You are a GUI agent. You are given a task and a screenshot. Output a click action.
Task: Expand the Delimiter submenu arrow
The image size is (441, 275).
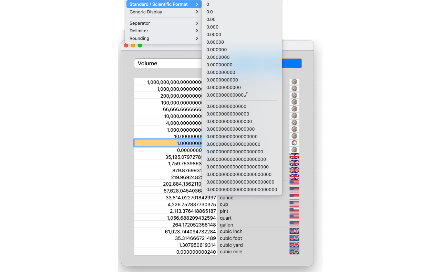(197, 31)
